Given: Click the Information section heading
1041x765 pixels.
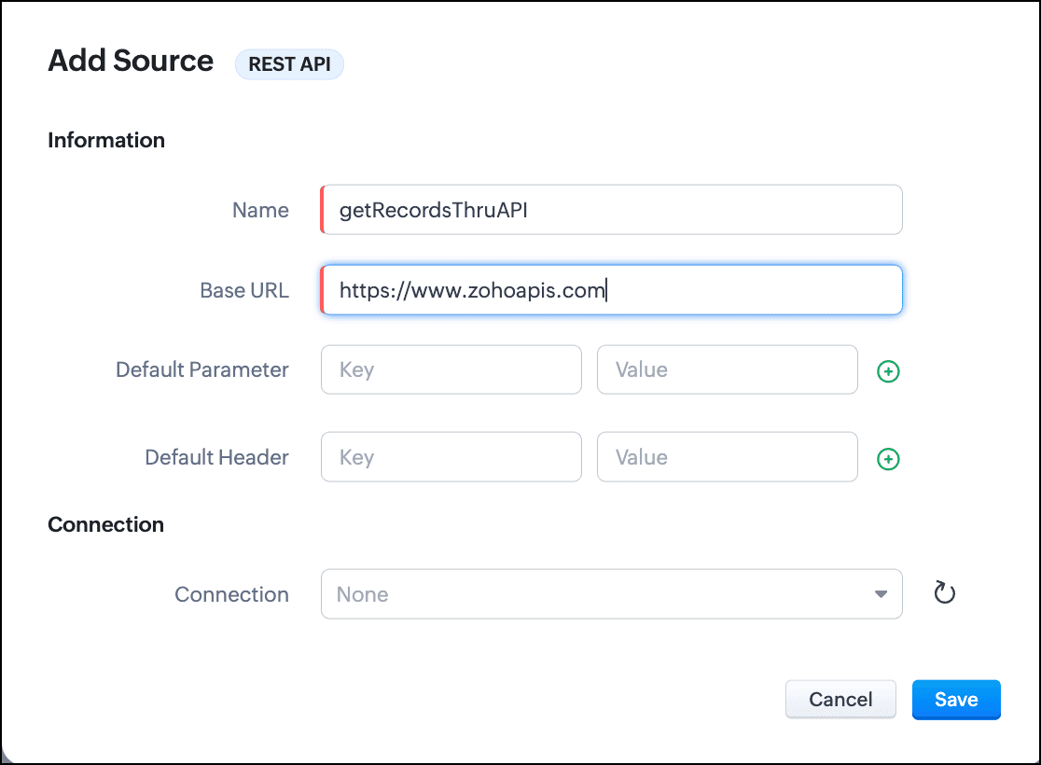Looking at the screenshot, I should (106, 140).
